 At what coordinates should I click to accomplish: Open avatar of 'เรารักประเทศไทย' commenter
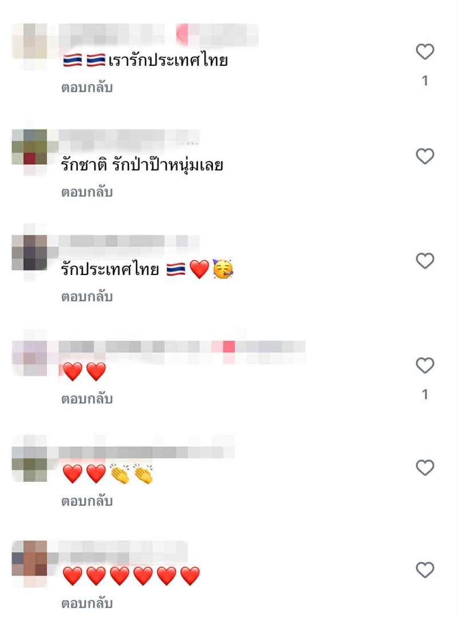point(30,41)
